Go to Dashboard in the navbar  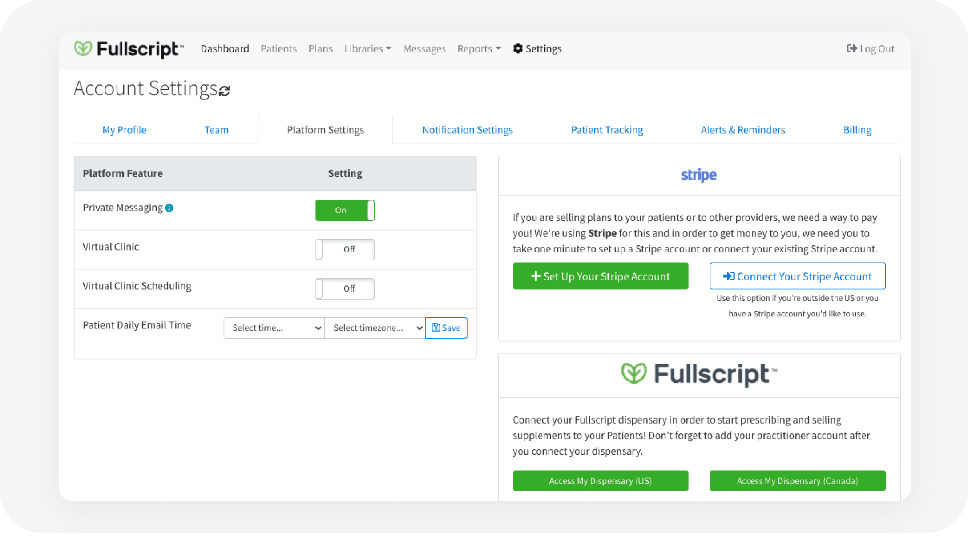coord(225,48)
